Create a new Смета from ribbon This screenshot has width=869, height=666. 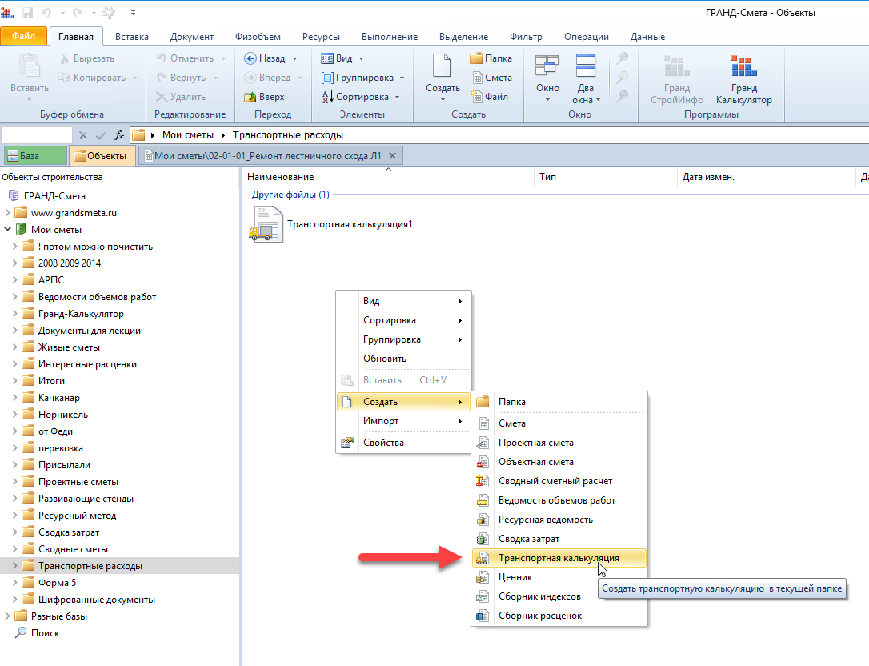point(491,78)
